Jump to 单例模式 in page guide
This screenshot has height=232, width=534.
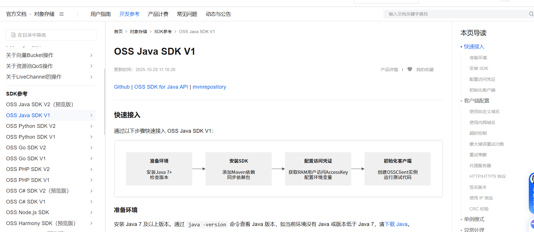tap(474, 219)
